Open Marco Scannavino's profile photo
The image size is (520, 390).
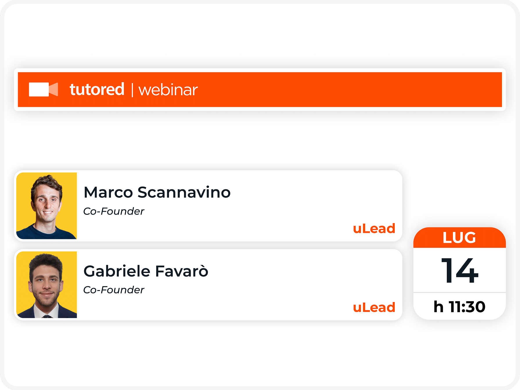tap(47, 206)
